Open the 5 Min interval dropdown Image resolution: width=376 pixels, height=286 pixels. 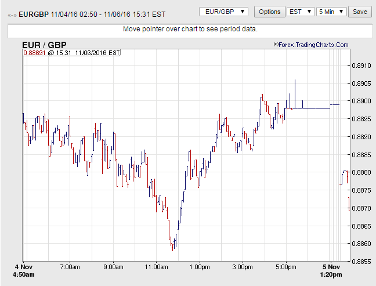[x=331, y=12]
